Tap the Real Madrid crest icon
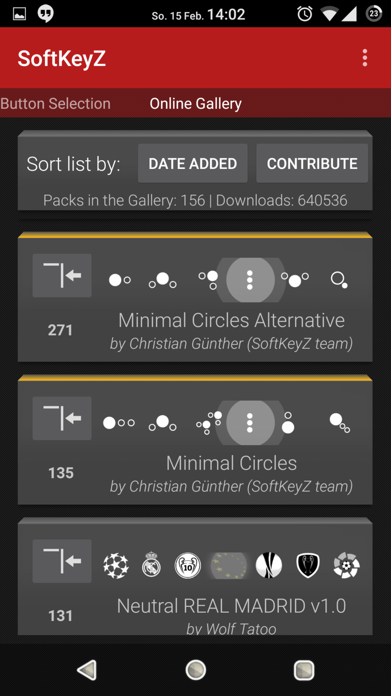391x696 pixels. coord(152,565)
